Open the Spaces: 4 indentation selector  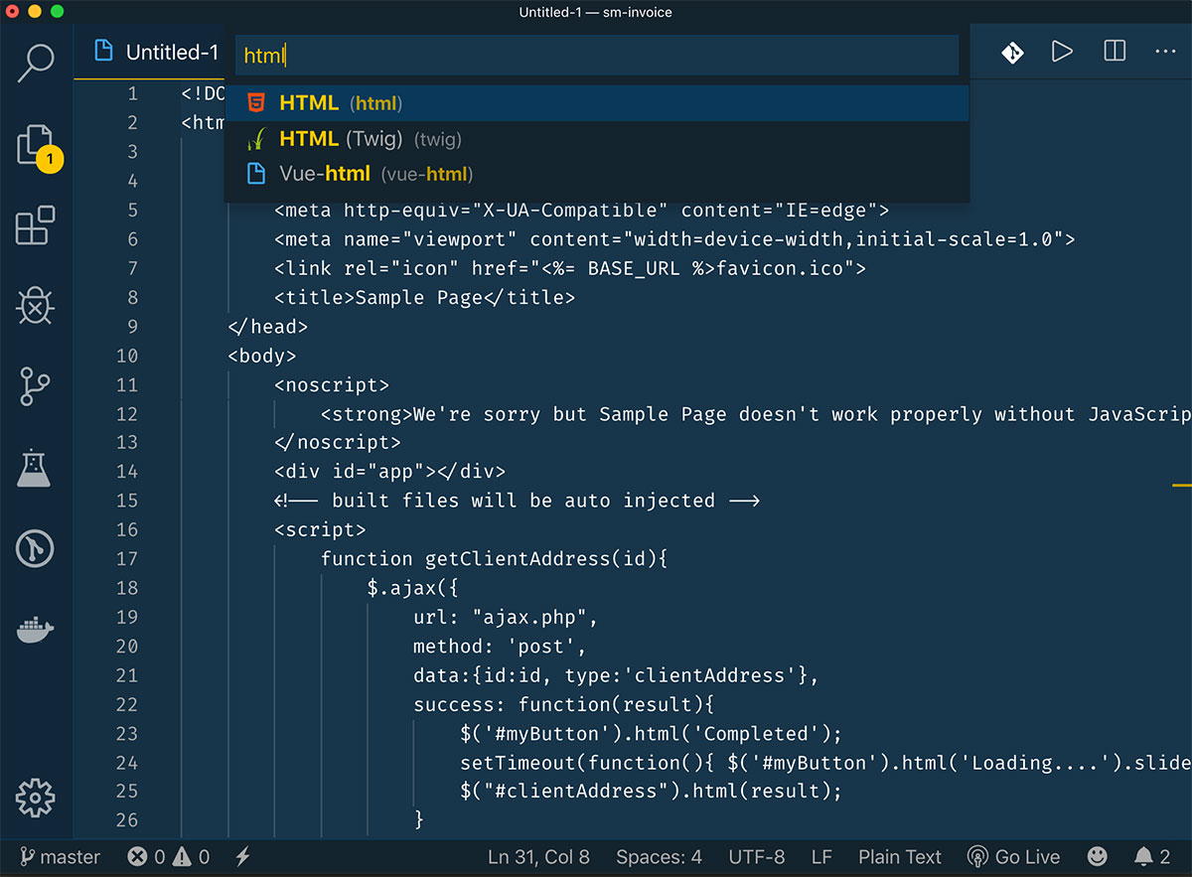tap(659, 856)
